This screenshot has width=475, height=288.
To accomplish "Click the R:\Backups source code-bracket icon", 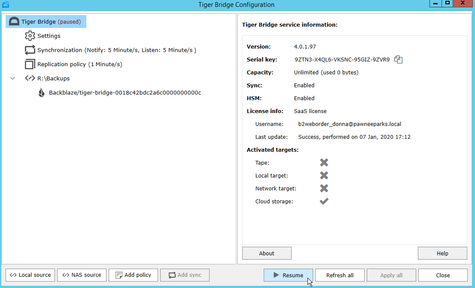I will click(30, 78).
